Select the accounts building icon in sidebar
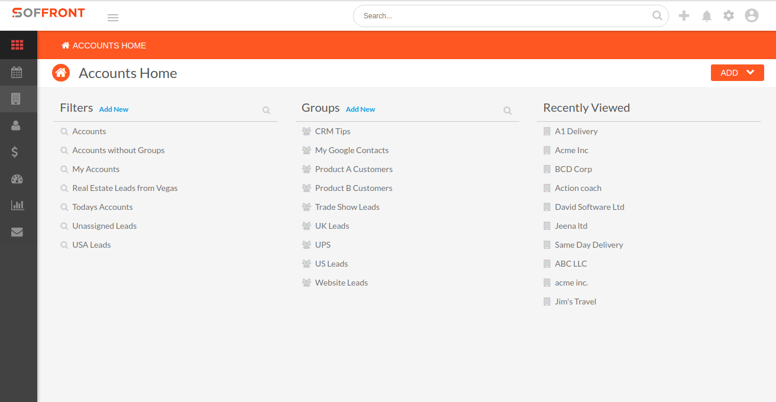 coord(17,99)
